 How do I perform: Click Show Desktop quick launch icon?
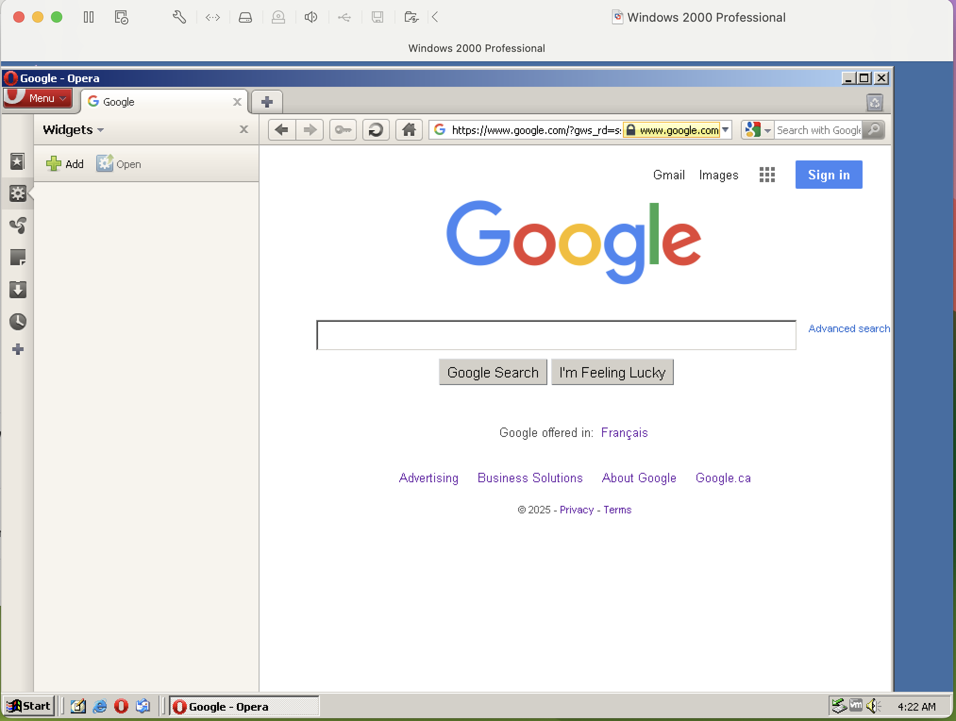point(78,706)
